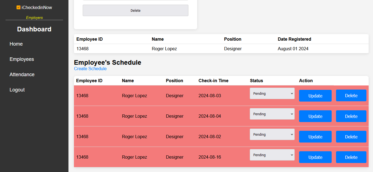Viewport: 373px width, 172px height.
Task: Open the Attendance section
Action: pos(22,75)
